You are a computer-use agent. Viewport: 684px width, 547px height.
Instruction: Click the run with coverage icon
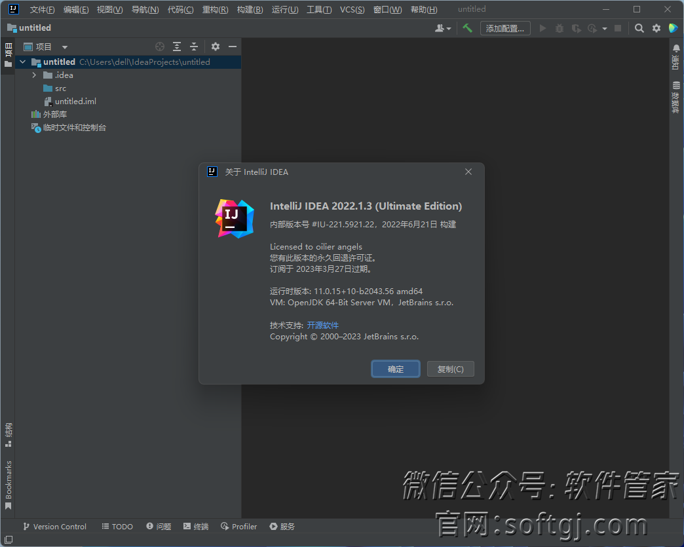point(577,28)
